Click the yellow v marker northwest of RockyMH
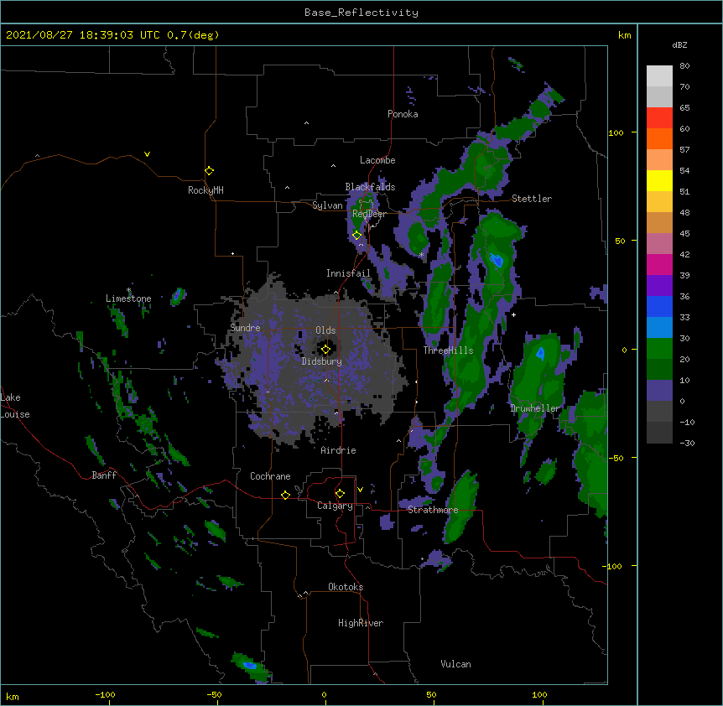 coord(147,154)
